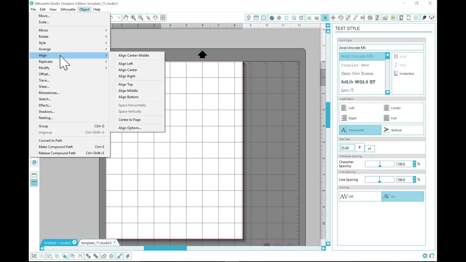Open the Cut Settings blade icon
This screenshot has height=262, width=466.
[424, 17]
